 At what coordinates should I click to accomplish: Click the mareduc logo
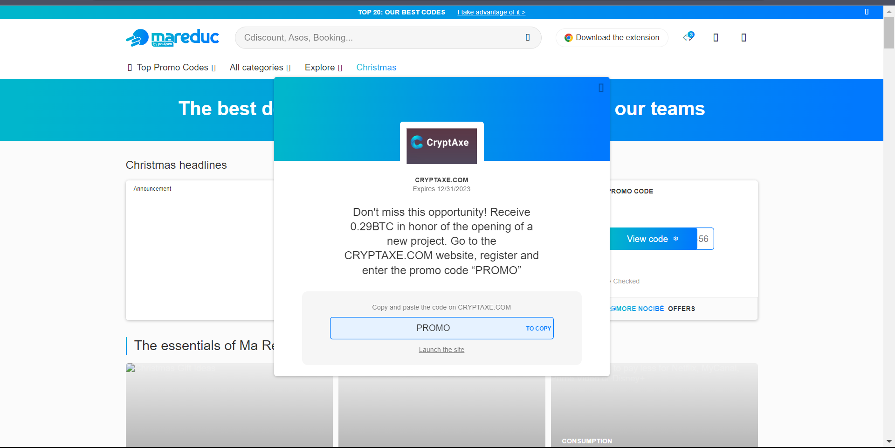(x=172, y=38)
